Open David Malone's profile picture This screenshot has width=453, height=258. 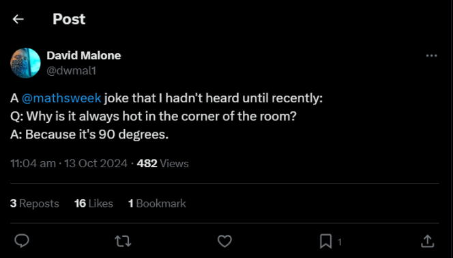(x=25, y=63)
